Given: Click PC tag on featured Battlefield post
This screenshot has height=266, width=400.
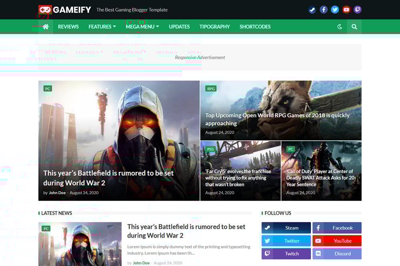Looking at the screenshot, I should click(x=48, y=89).
